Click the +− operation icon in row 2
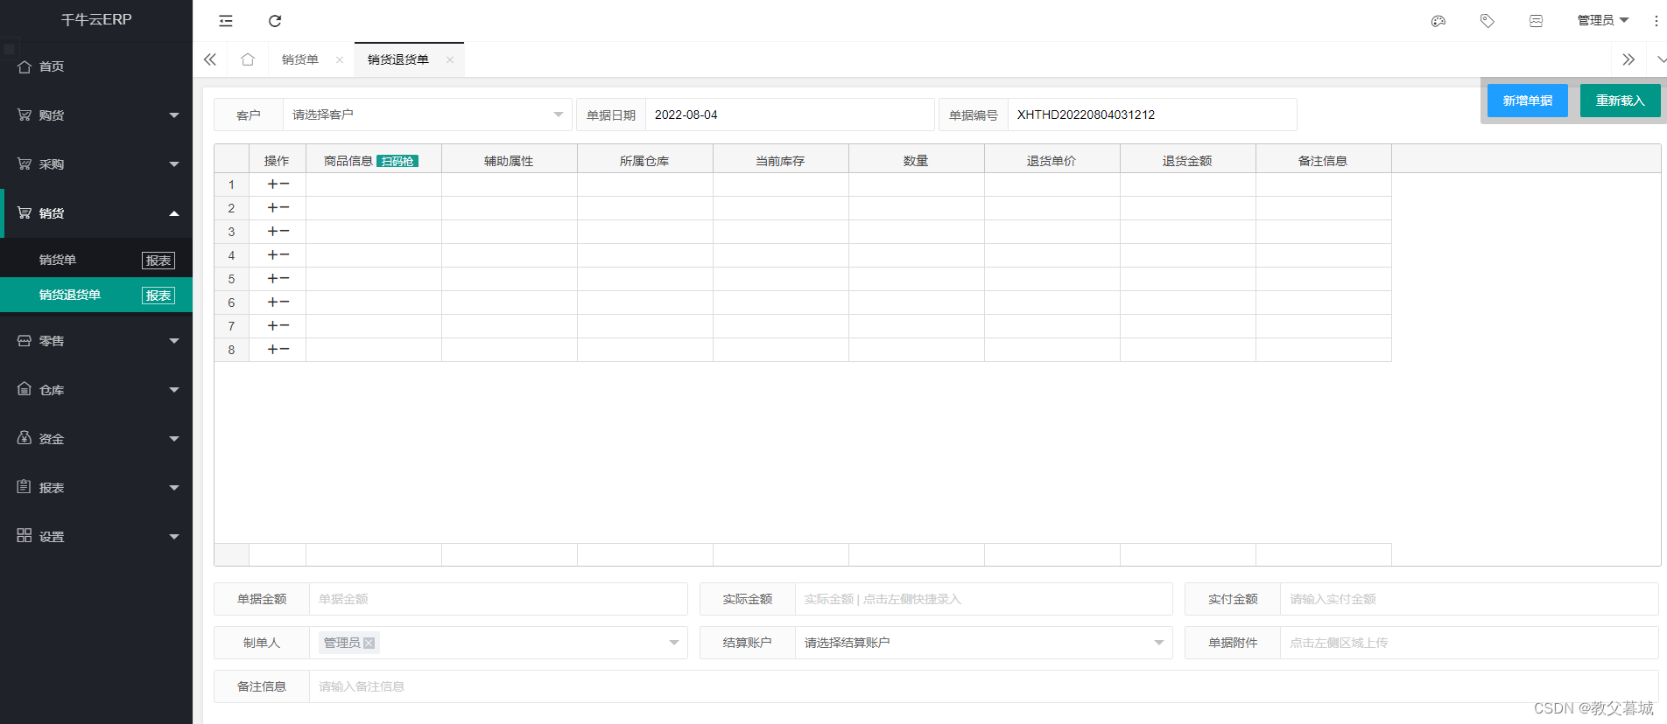The width and height of the screenshot is (1667, 724). [278, 208]
